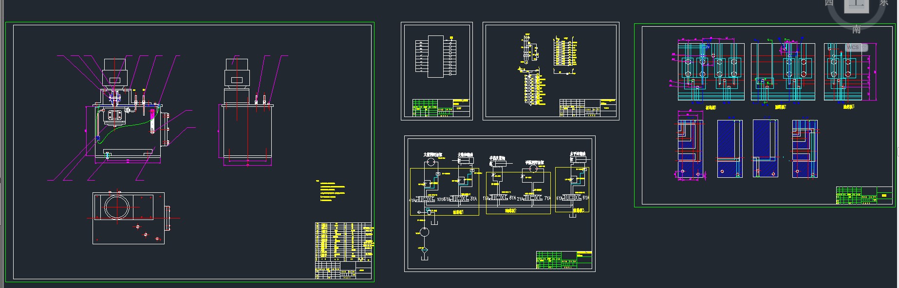Image resolution: width=899 pixels, height=288 pixels.
Task: Select the West (西) compass direction on ViewCube
Action: (829, 3)
